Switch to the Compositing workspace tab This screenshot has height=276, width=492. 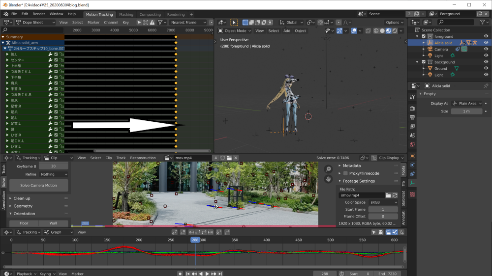point(150,14)
